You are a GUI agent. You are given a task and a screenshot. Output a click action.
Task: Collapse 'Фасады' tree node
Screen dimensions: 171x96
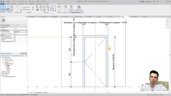click(x=3, y=64)
